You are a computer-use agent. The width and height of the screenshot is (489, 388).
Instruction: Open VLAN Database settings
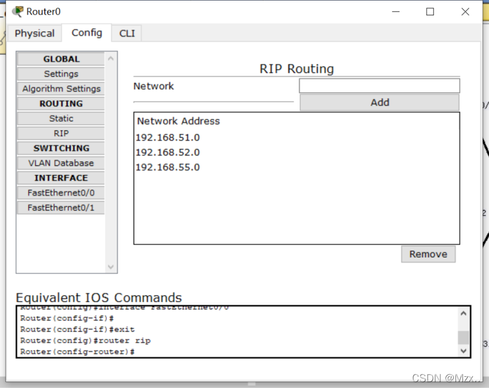pyautogui.click(x=61, y=163)
